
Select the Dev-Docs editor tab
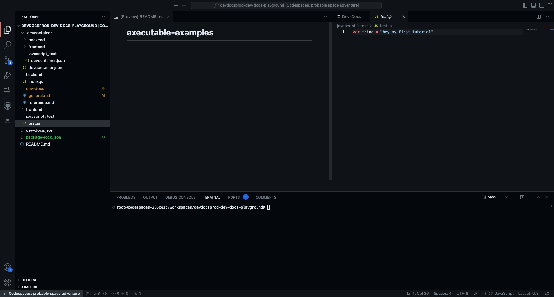pyautogui.click(x=351, y=17)
